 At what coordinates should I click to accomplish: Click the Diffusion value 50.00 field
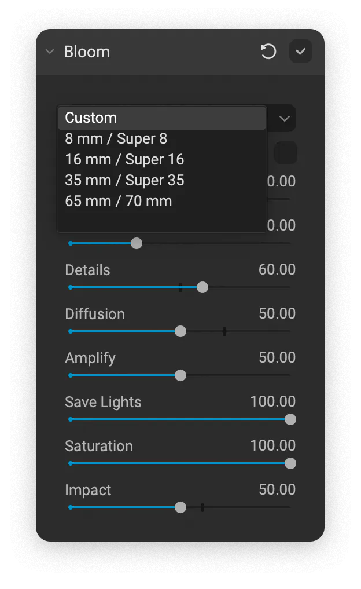(277, 313)
